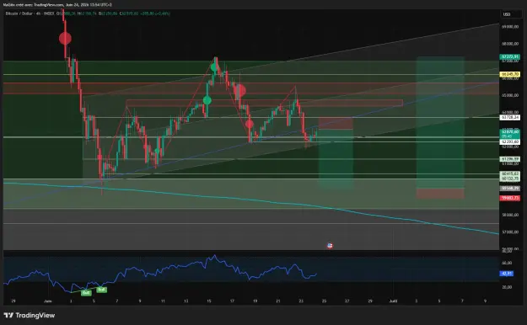The image size is (527, 325).
Task: Click the earlier Bull divergence label on RSI
Action: [86, 293]
